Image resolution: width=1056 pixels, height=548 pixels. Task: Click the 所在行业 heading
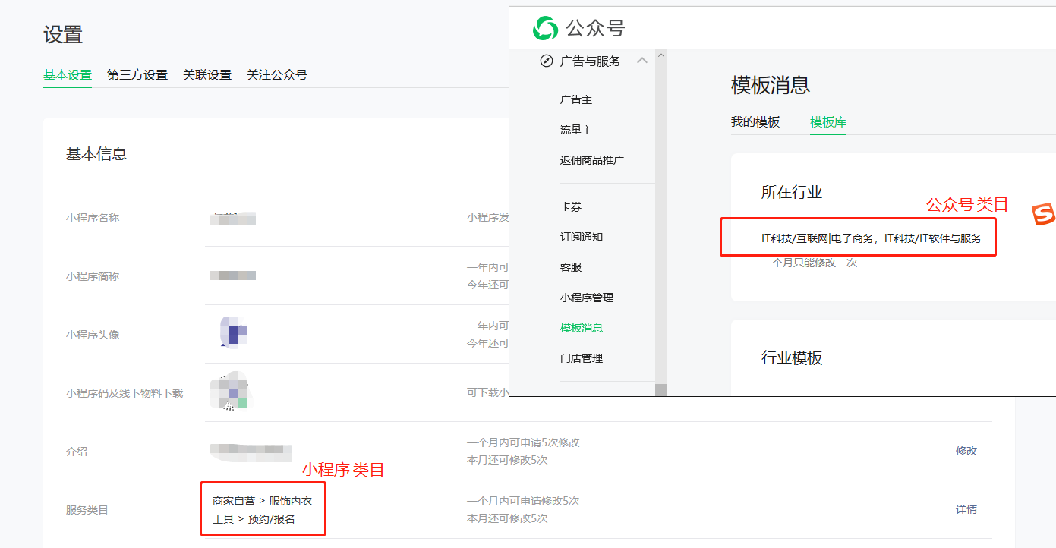tap(792, 192)
